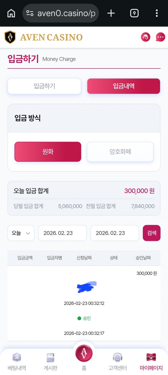Open the customer support avatar icon
Image resolution: width=168 pixels, height=375 pixels.
coord(146,37)
